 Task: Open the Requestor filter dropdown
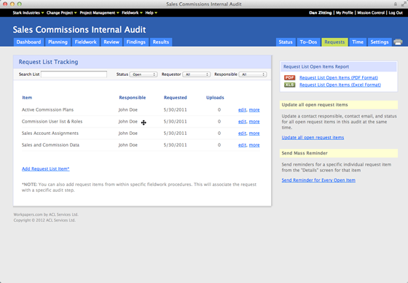pyautogui.click(x=197, y=74)
